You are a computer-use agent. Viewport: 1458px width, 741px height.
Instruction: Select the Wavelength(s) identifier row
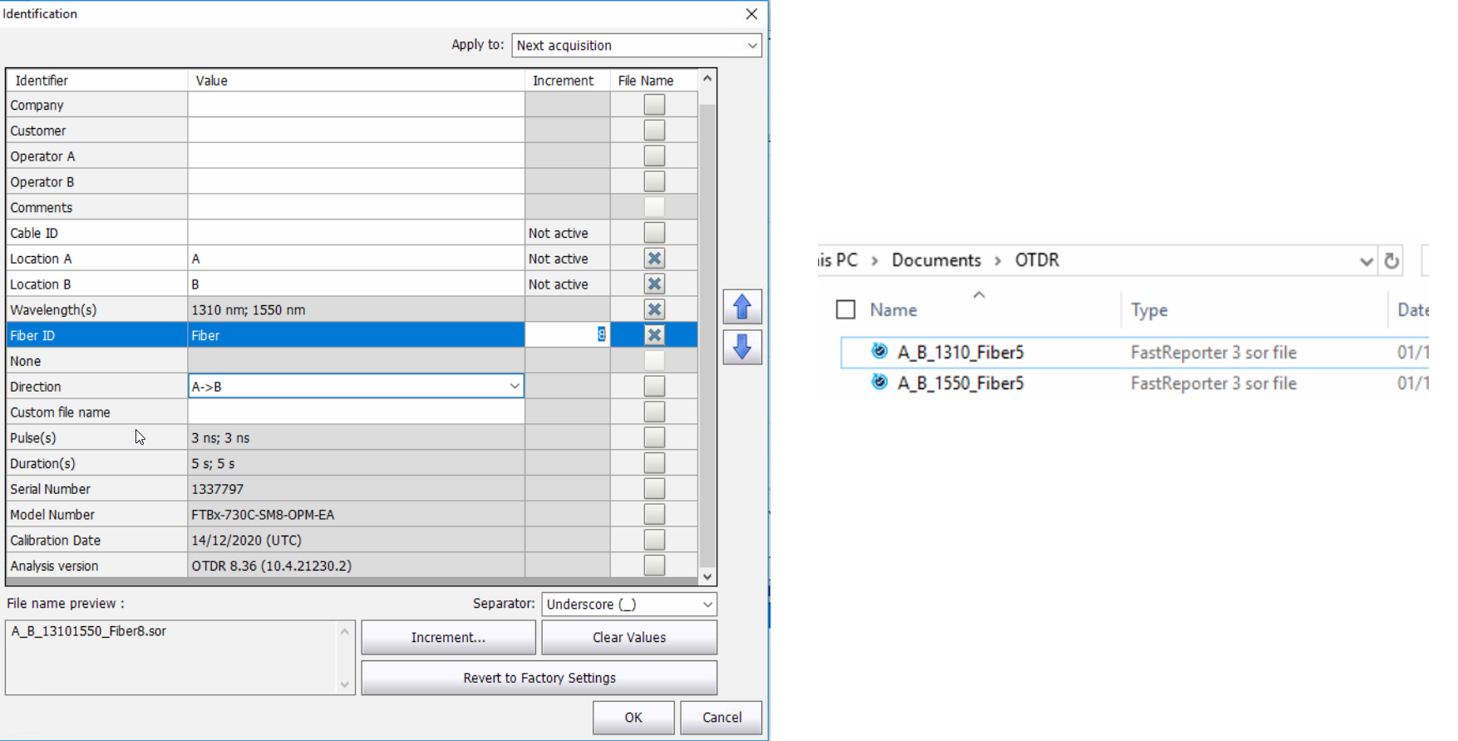[96, 309]
